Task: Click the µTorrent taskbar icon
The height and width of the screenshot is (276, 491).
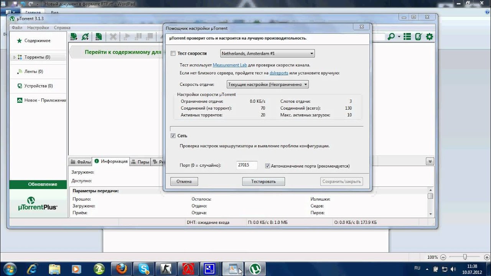Action: point(255,269)
